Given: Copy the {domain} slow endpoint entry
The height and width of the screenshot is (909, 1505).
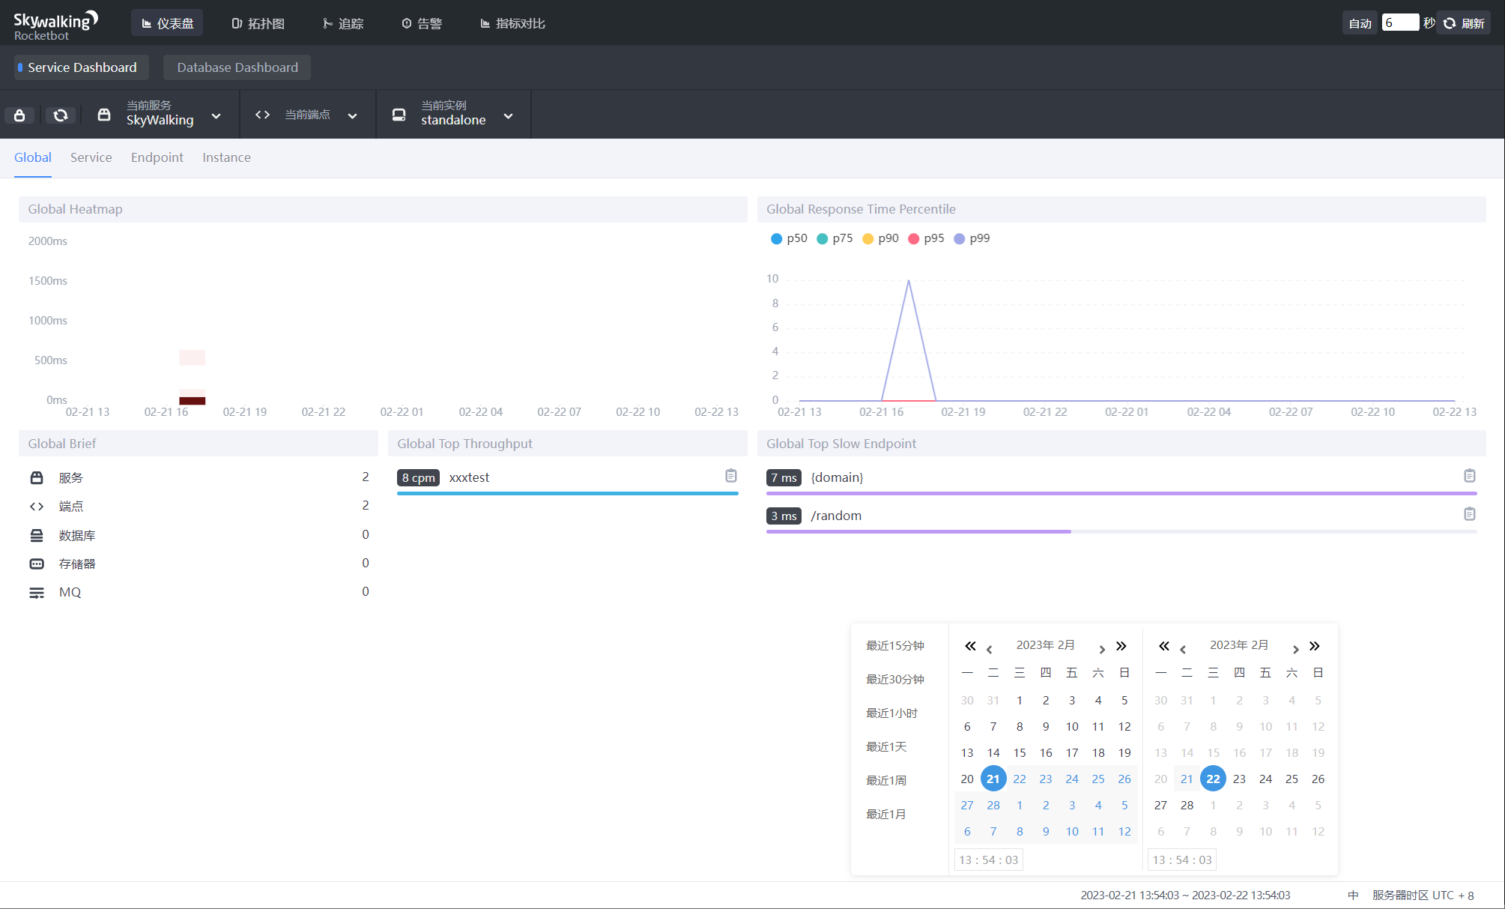Looking at the screenshot, I should 1470,476.
